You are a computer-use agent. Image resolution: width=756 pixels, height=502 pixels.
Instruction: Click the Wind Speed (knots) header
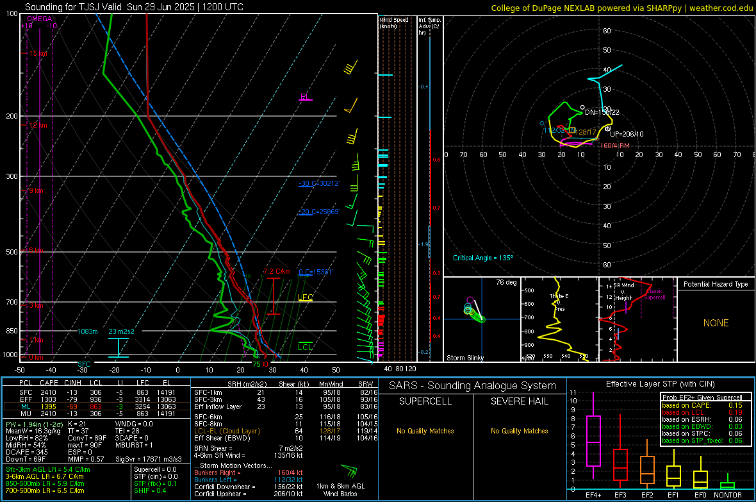point(394,22)
